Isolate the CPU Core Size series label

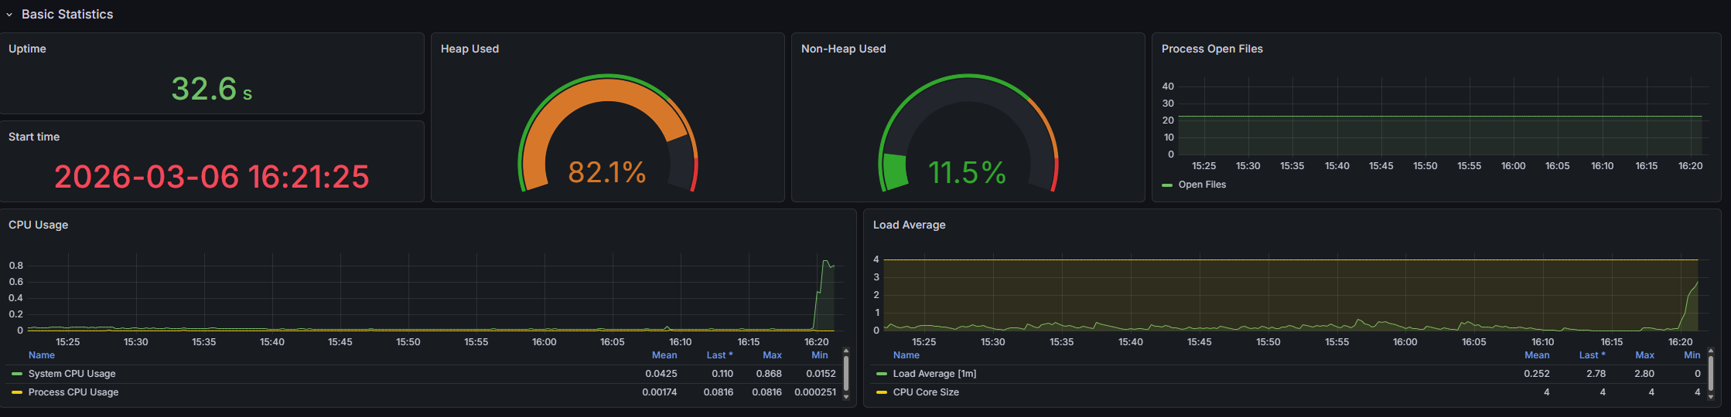pyautogui.click(x=926, y=392)
